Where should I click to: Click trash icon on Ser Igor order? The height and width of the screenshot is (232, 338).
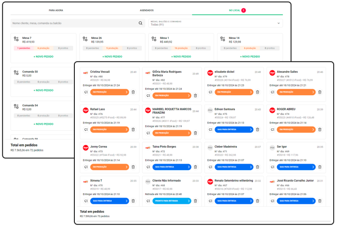(320, 167)
